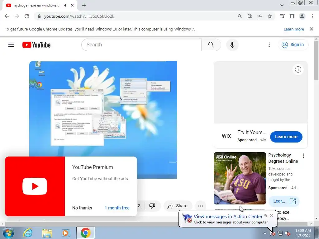Focus the YouTube Search field
This screenshot has height=239, width=319.
[141, 45]
